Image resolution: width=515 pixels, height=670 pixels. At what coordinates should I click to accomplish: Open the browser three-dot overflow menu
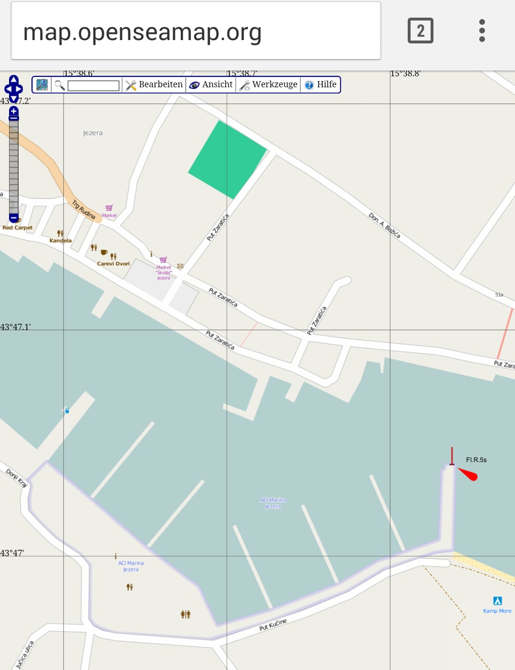pos(482,31)
